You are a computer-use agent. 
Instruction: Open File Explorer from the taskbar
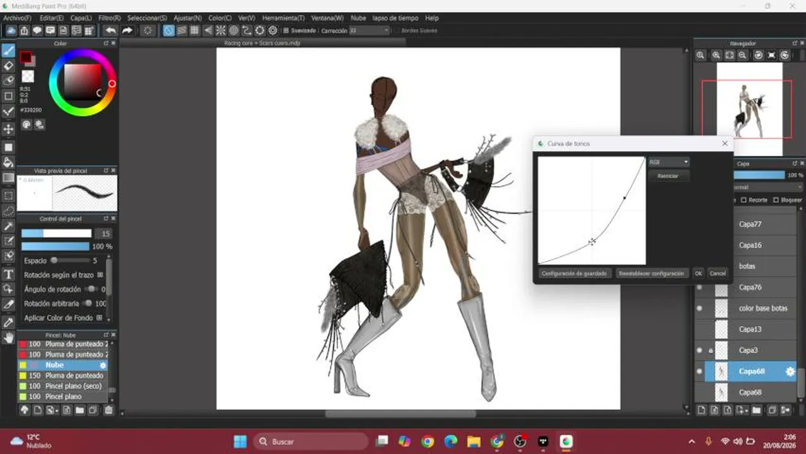click(474, 441)
